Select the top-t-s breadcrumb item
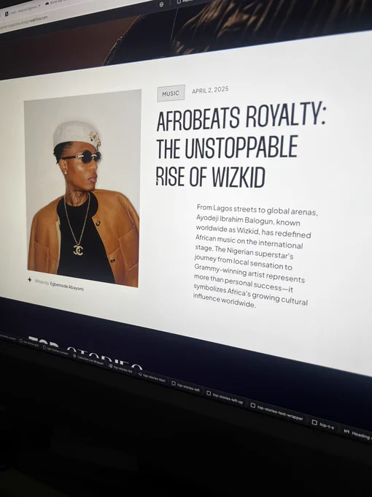372x497 pixels. point(323,425)
